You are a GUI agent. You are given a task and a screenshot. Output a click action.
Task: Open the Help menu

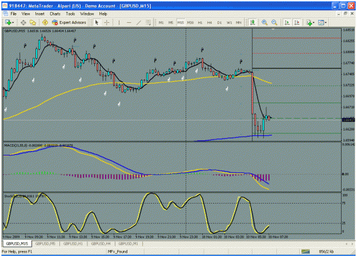click(103, 14)
